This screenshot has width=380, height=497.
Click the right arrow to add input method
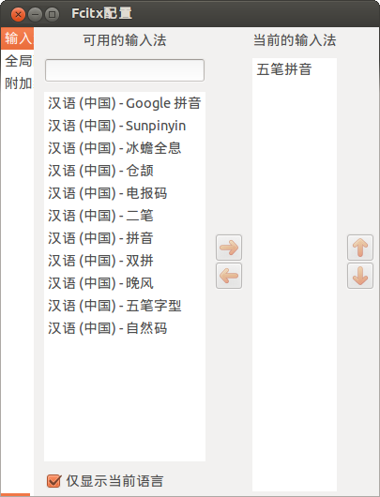point(229,248)
